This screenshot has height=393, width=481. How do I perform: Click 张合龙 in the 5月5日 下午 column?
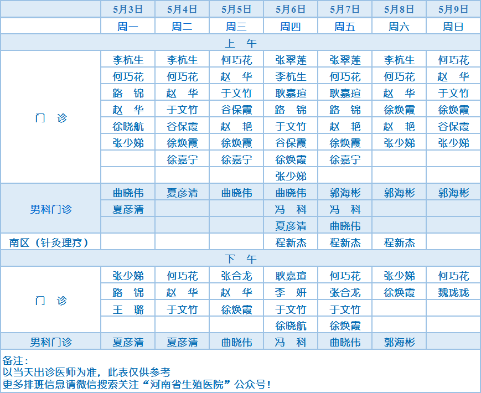click(236, 276)
